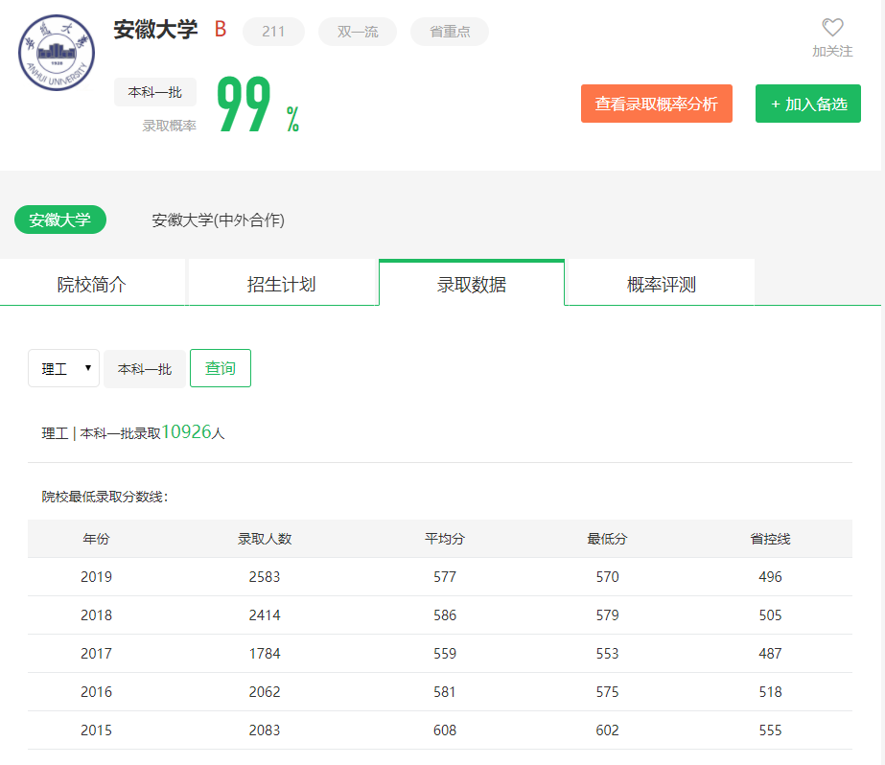Click enrollment count 2414 in 2018 row

coord(265,614)
